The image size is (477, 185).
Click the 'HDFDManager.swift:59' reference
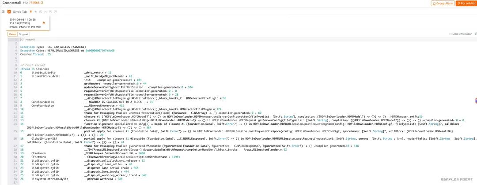(406, 116)
